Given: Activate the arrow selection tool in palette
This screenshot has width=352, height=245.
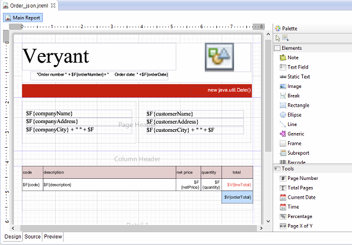Looking at the screenshot, I should pos(277,38).
